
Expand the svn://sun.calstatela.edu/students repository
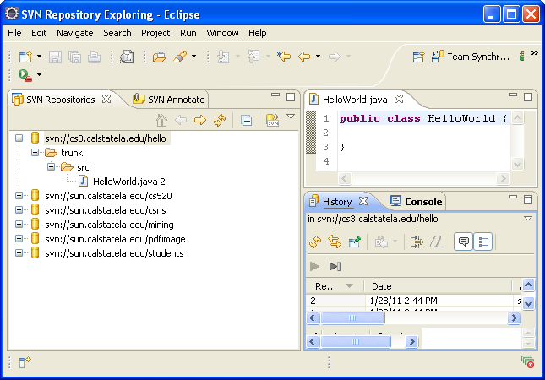click(19, 252)
